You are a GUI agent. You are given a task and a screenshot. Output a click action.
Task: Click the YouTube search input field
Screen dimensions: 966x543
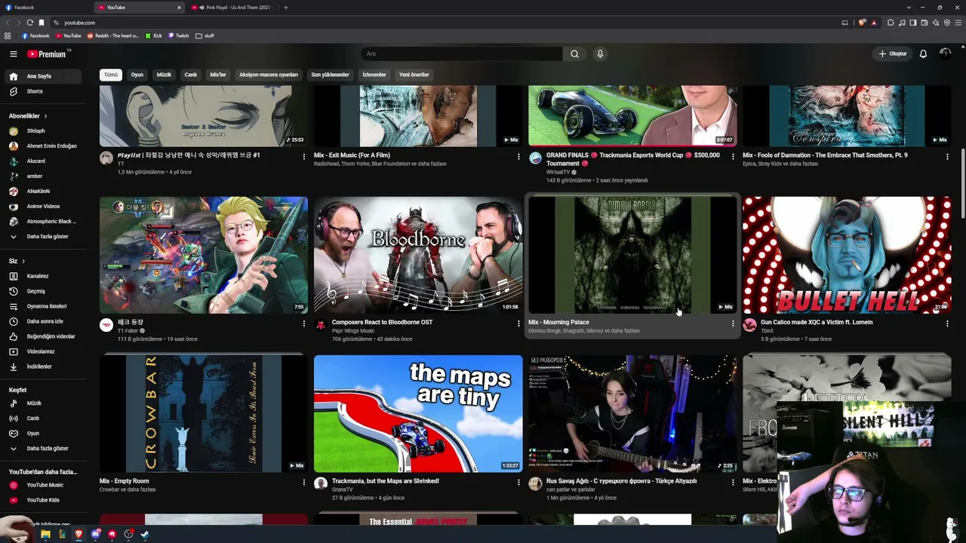click(461, 54)
